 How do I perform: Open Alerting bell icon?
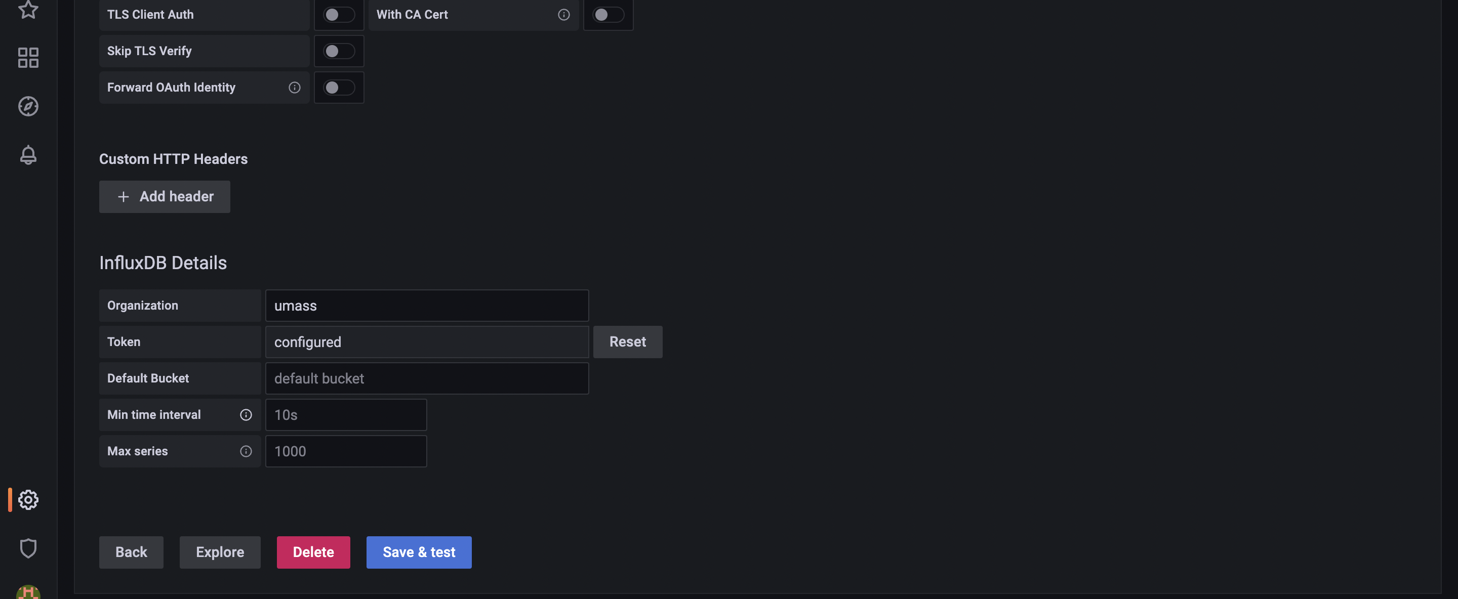click(x=28, y=154)
